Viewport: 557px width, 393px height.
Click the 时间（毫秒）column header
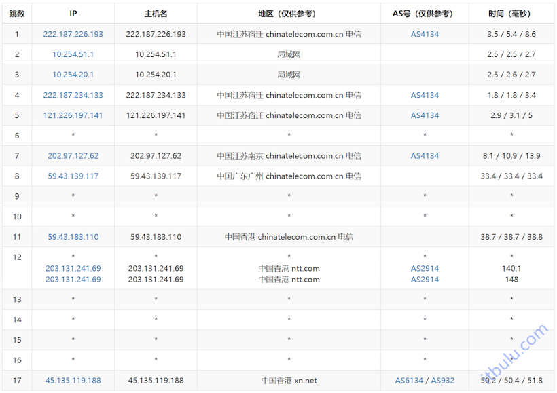pyautogui.click(x=511, y=13)
